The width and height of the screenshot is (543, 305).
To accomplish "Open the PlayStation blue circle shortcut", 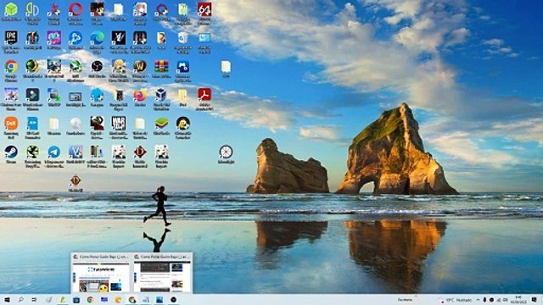I will (76, 38).
